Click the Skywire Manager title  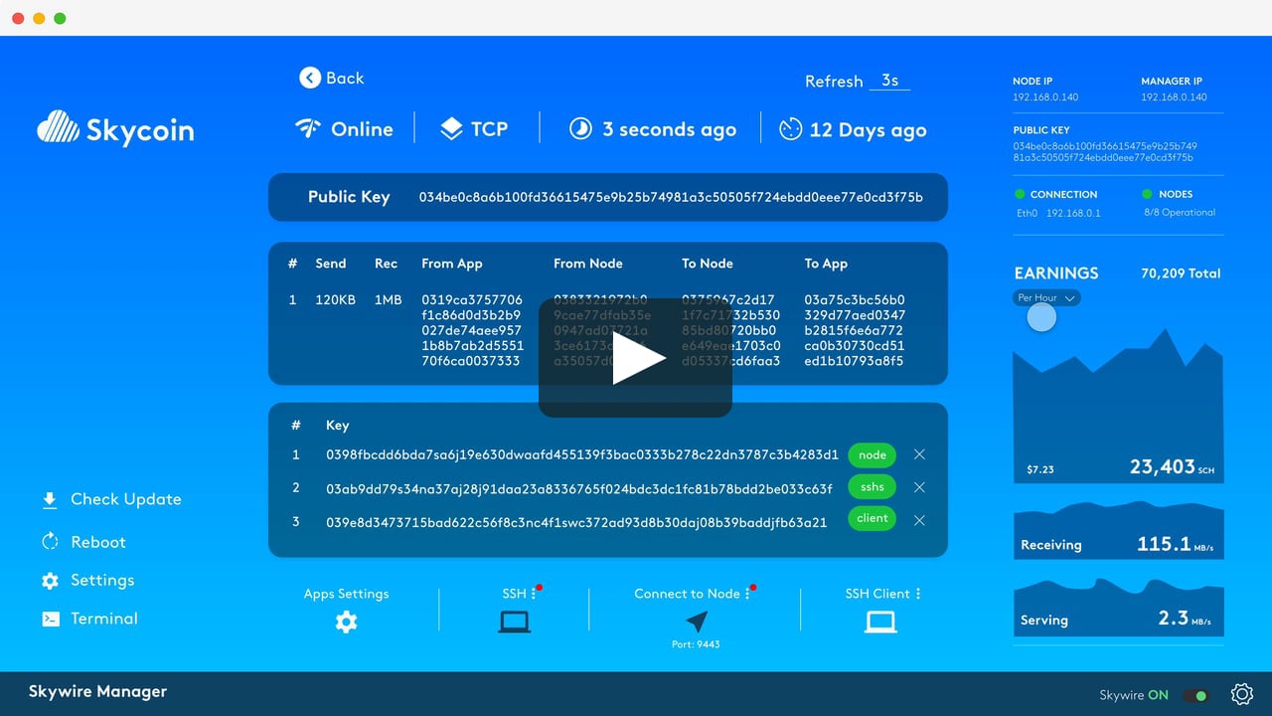(x=97, y=691)
